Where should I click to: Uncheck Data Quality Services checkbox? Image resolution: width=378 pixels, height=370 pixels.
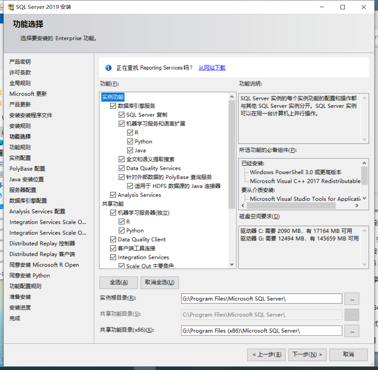pyautogui.click(x=121, y=168)
